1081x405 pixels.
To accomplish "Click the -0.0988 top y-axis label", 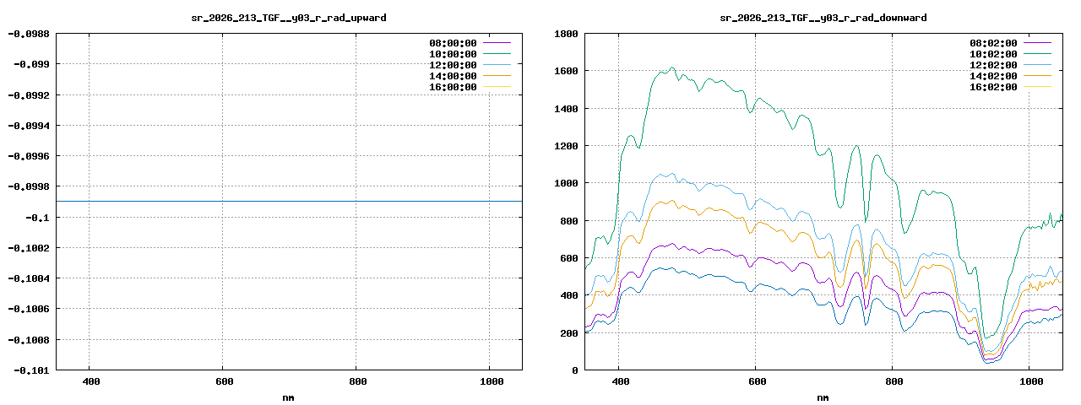I will click(x=28, y=33).
